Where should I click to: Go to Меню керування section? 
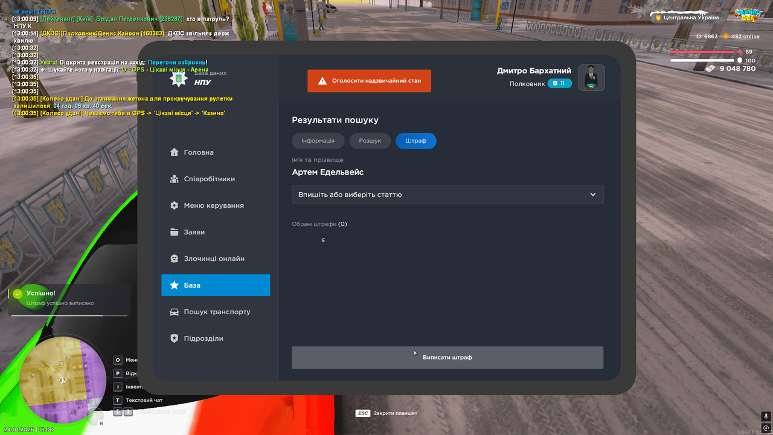click(x=216, y=205)
